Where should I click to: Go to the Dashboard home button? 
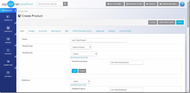coord(7,11)
